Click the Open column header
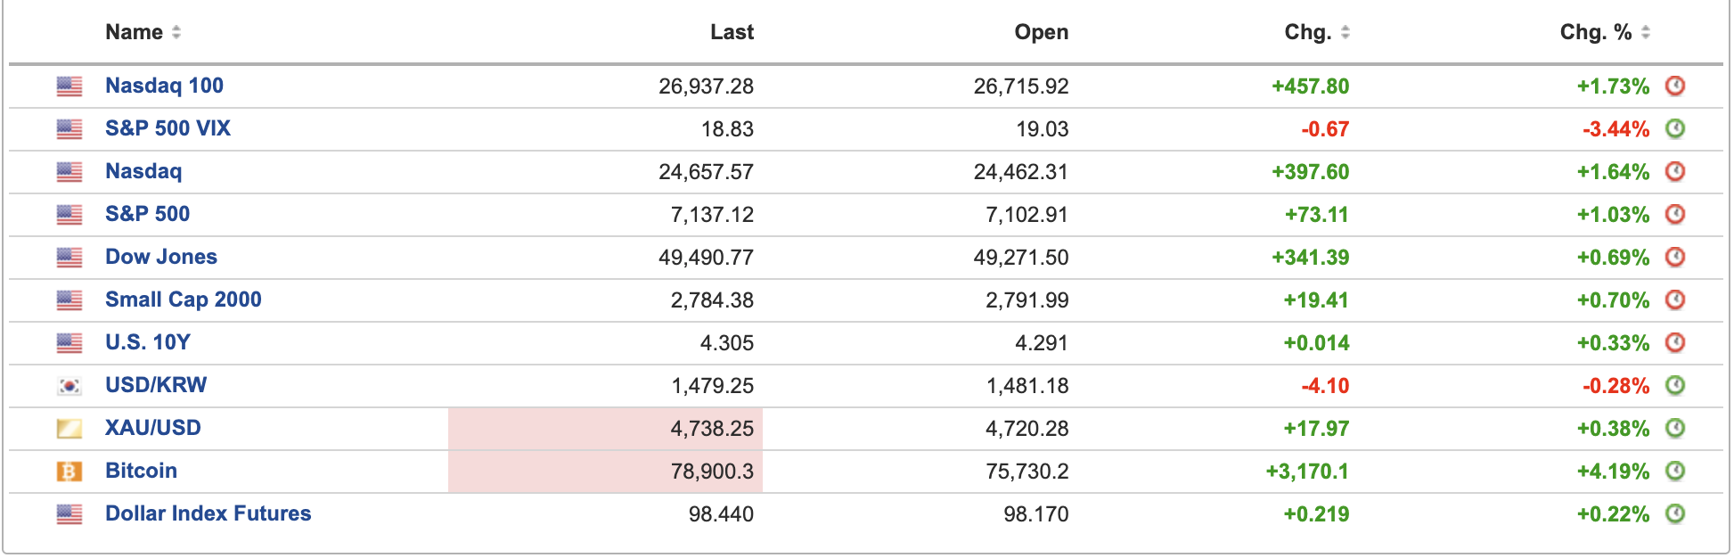1734x558 pixels. tap(1041, 33)
